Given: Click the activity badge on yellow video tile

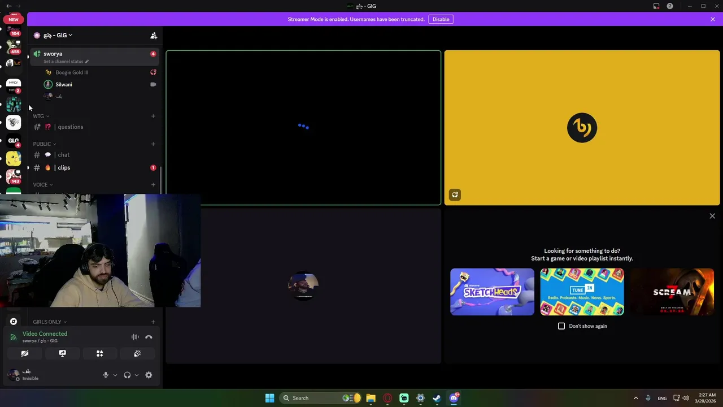Looking at the screenshot, I should (x=455, y=195).
